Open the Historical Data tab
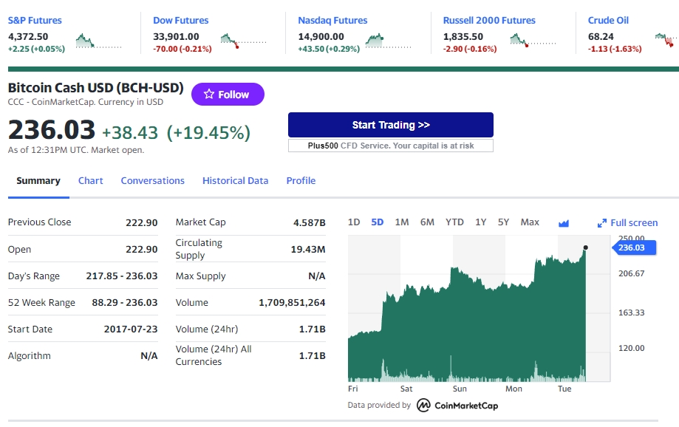The image size is (679, 427). (x=235, y=180)
